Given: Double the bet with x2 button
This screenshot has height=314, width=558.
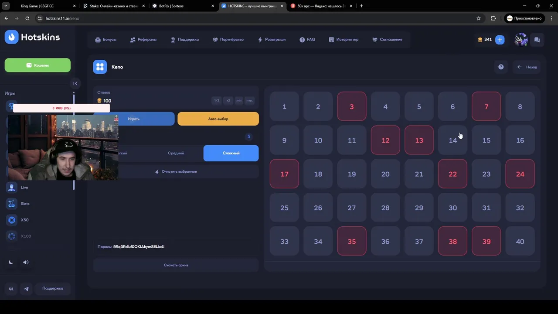Looking at the screenshot, I should point(228,100).
